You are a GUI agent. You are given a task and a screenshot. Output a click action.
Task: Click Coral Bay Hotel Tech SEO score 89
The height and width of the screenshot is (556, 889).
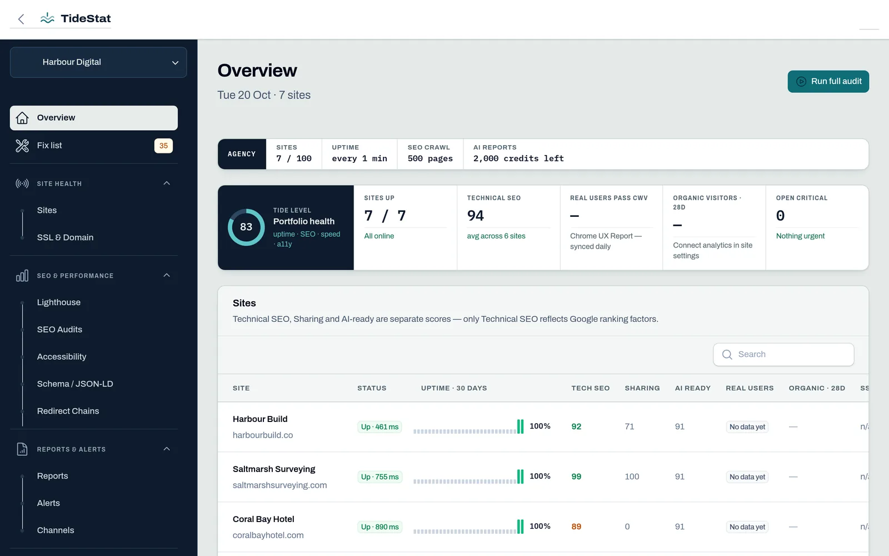(576, 527)
